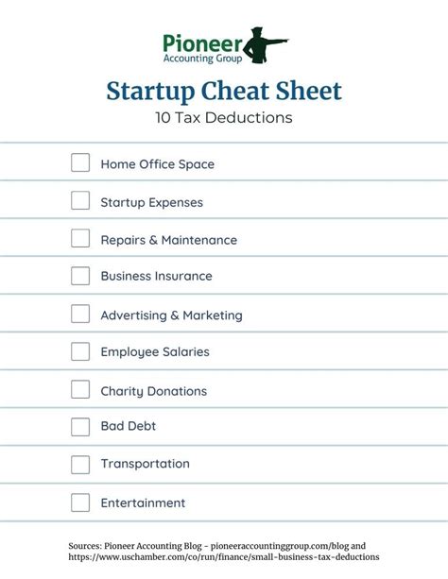Click the Pioneer Accounting Group logo text
Image resolution: width=448 pixels, height=579 pixels.
[202, 49]
